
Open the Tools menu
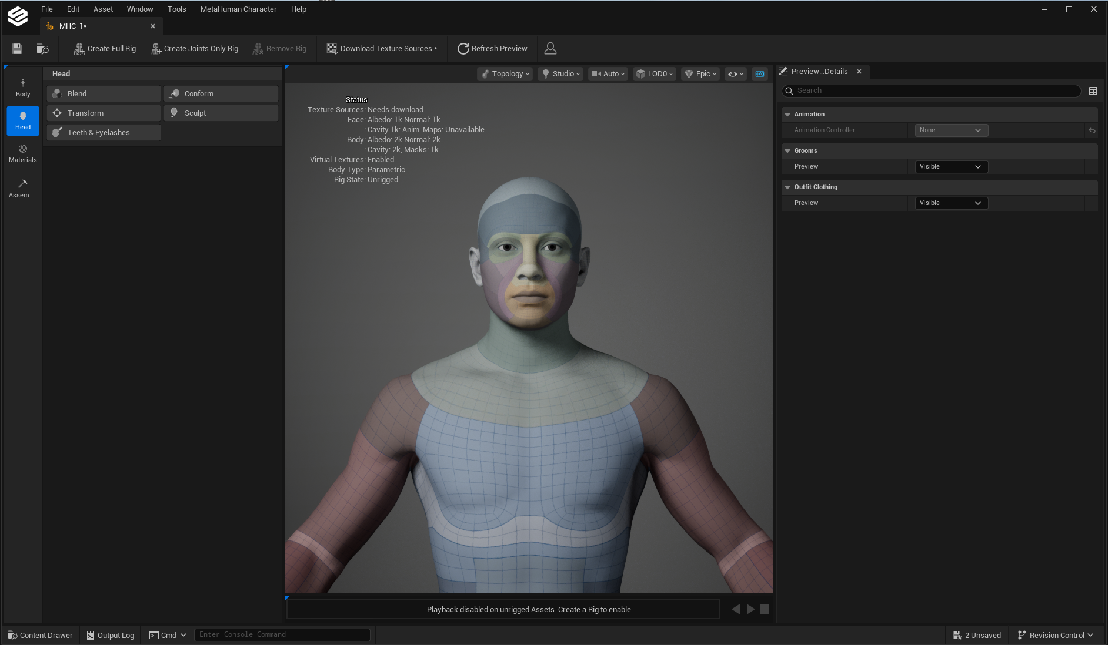tap(176, 9)
